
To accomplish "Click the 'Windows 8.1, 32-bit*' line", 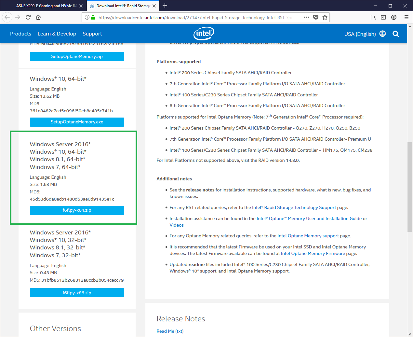I will (58, 247).
